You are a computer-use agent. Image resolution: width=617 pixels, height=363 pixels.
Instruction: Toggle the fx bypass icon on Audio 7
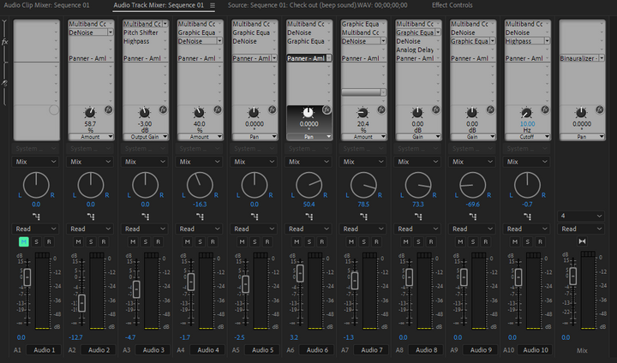381,110
